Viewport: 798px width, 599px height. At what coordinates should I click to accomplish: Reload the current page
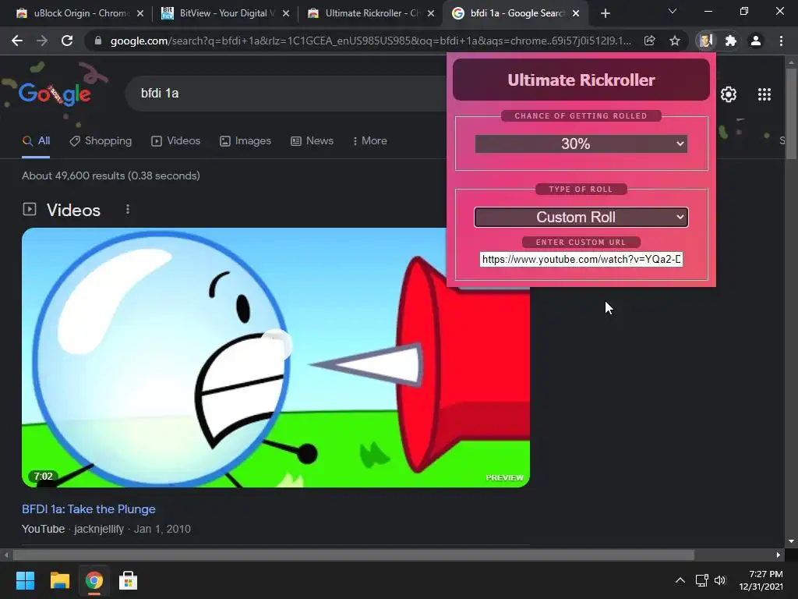coord(67,41)
